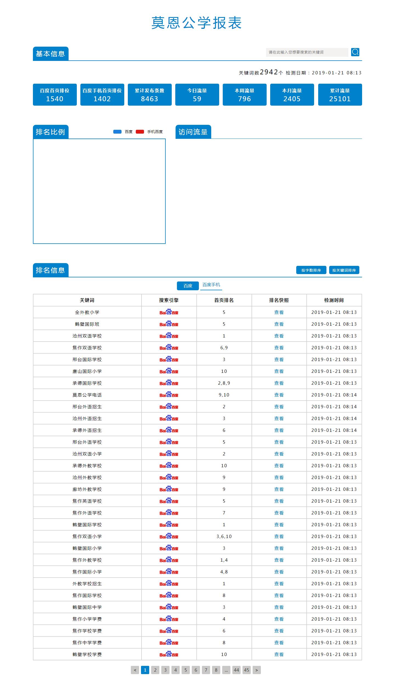Switch to the 百度手机 tab
This screenshot has width=395, height=690.
click(x=211, y=285)
